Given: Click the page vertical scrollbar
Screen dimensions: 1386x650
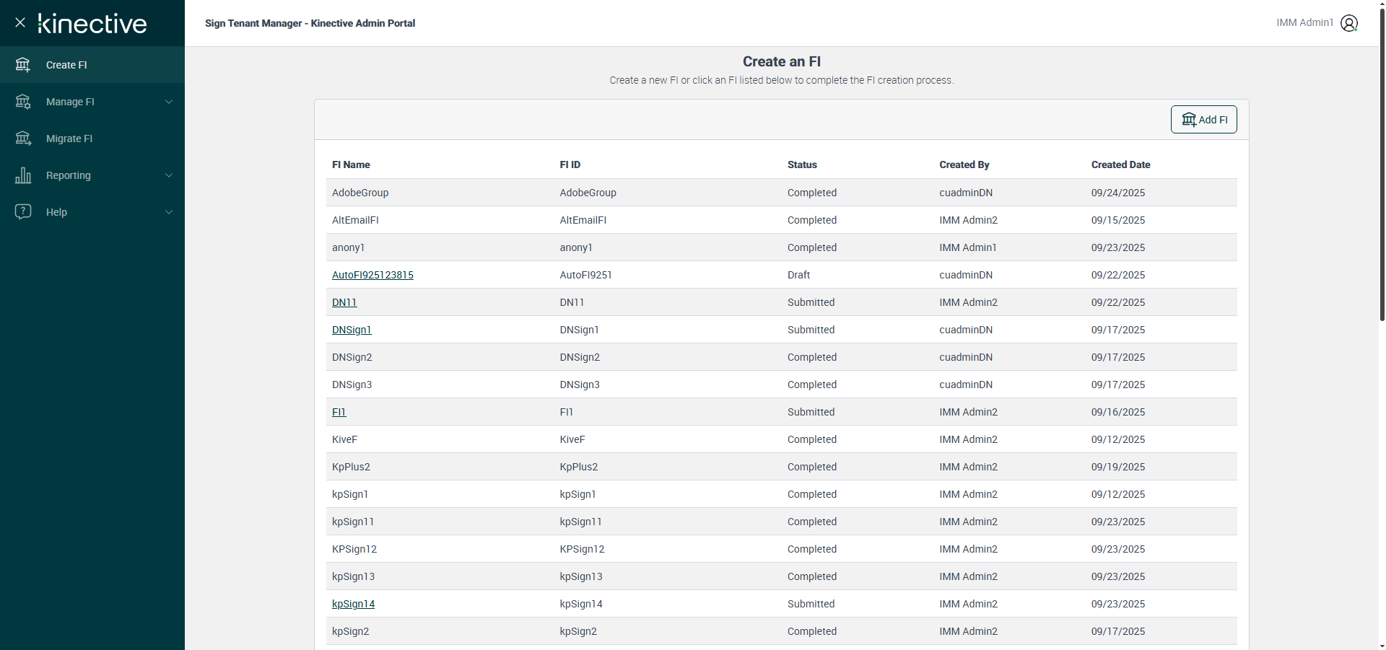Looking at the screenshot, I should pos(1382,166).
